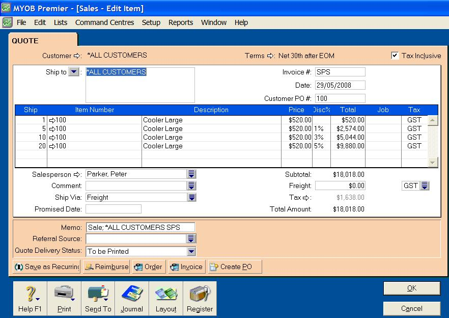Screen dimensions: 449x318
Task: Click the line items scroll up arrow
Action: point(432,120)
